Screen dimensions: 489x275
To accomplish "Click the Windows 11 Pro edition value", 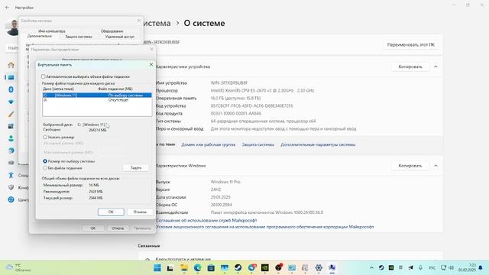I will [225, 182].
